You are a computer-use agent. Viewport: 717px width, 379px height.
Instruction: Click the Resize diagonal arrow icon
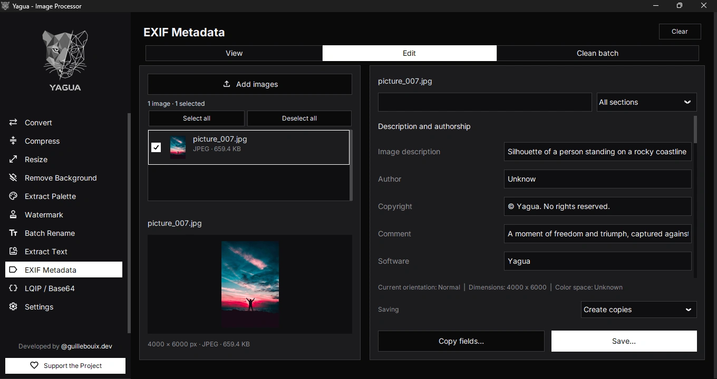13,159
